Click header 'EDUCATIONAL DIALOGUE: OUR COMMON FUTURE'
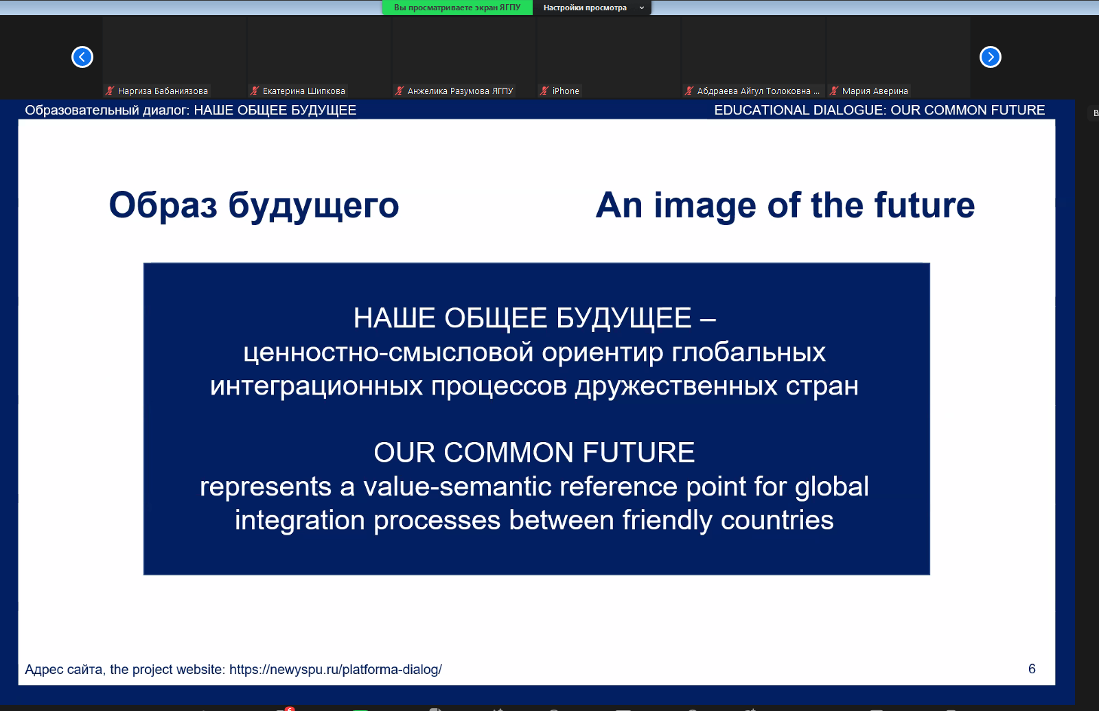 point(879,110)
